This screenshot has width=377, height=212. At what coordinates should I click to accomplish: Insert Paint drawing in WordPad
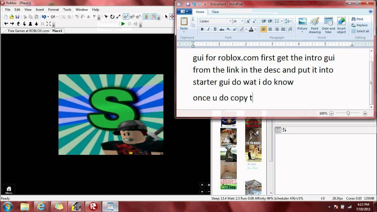click(315, 25)
